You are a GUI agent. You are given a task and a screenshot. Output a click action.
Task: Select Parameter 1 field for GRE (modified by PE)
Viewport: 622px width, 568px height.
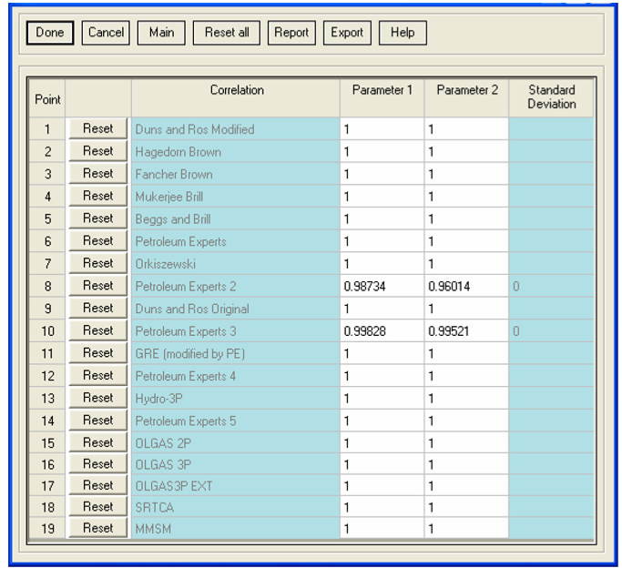pos(382,353)
